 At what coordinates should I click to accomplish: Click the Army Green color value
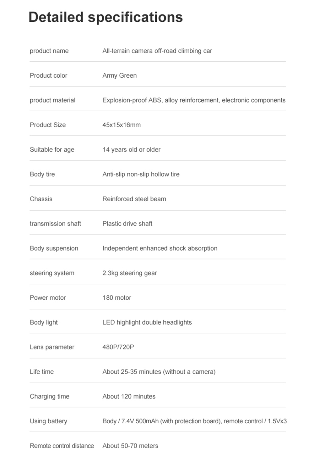tap(119, 75)
